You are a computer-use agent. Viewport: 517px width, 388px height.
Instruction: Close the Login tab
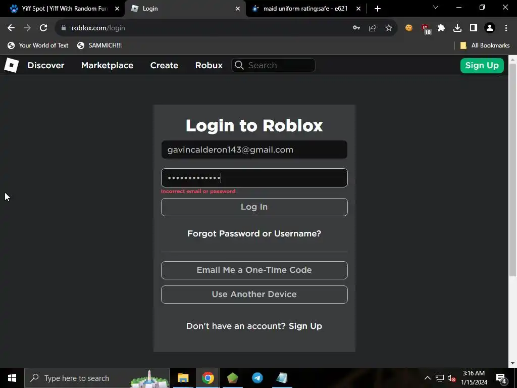238,9
